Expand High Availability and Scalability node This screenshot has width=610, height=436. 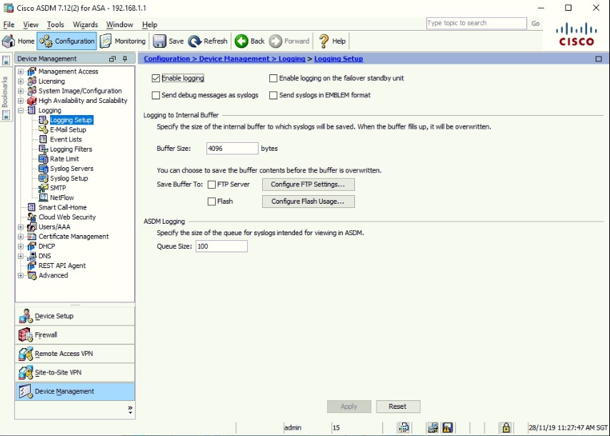pyautogui.click(x=21, y=101)
